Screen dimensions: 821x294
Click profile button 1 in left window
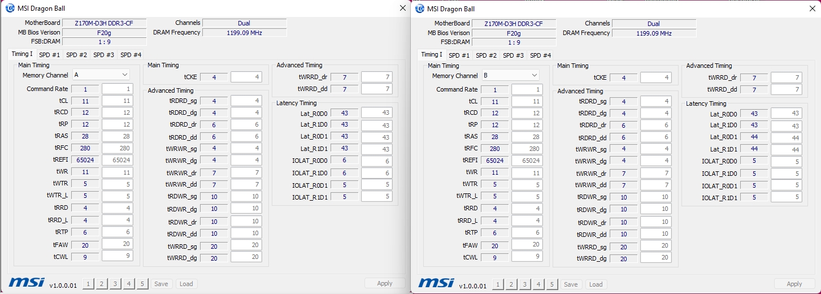point(88,284)
